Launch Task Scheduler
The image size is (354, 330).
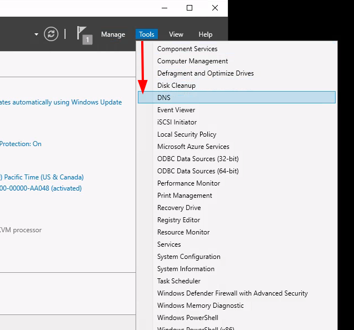click(237, 281)
